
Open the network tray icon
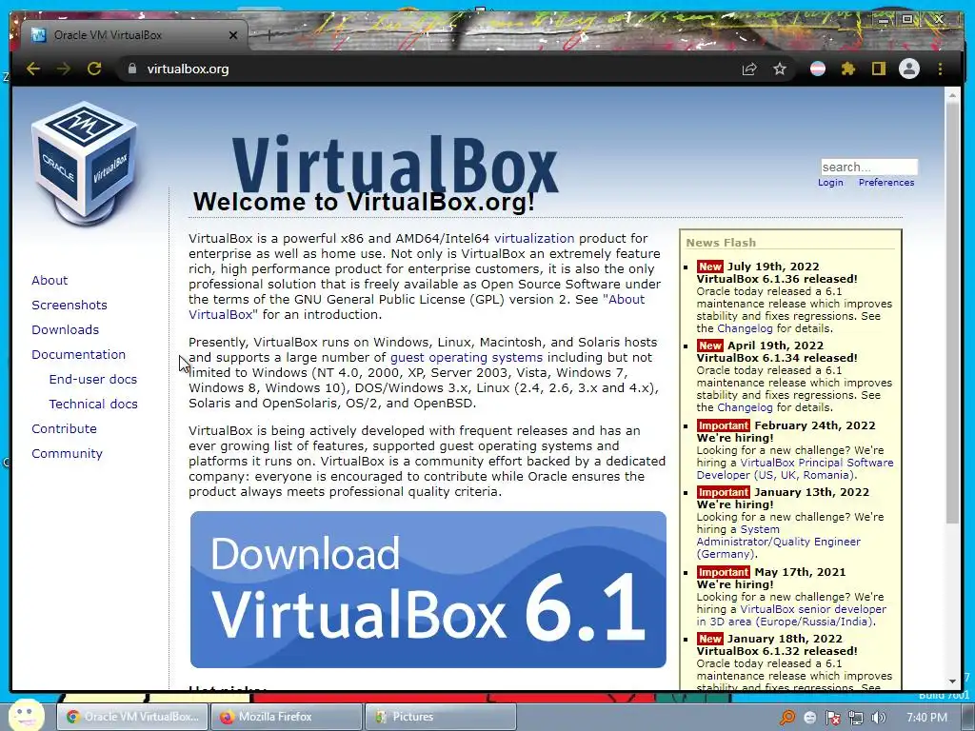coord(856,718)
